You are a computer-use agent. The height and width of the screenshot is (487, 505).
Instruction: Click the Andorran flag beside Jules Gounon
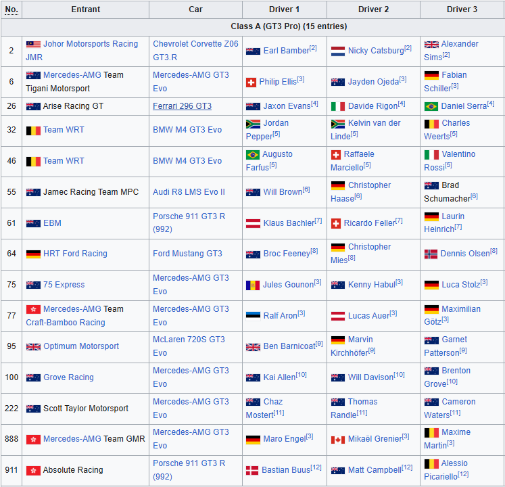click(x=253, y=285)
